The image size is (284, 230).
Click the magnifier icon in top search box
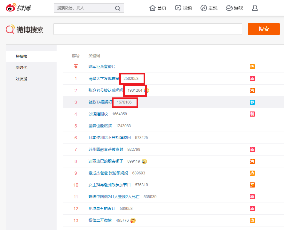[x=118, y=8]
